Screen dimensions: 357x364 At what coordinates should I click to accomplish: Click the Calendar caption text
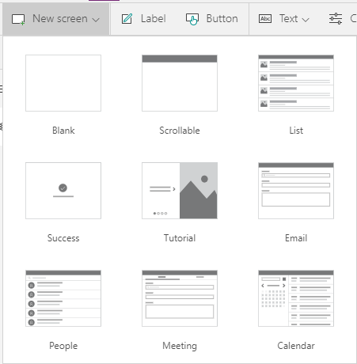tap(296, 346)
